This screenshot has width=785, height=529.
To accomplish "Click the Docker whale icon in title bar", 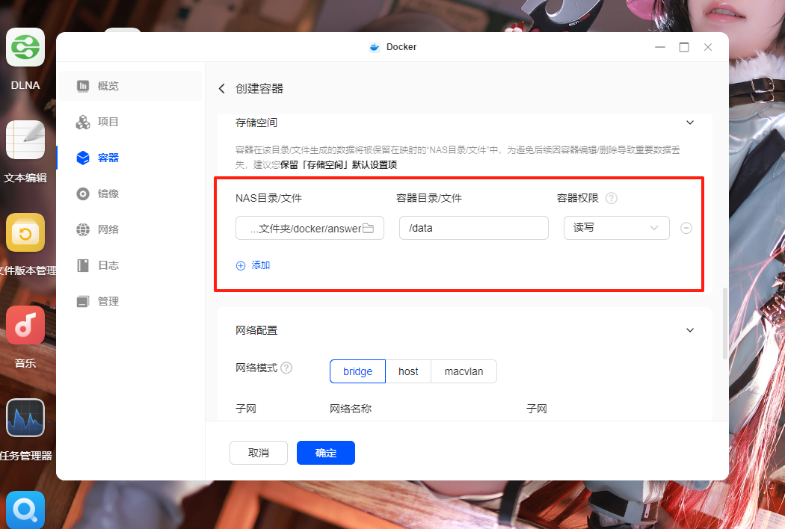I will tap(374, 47).
